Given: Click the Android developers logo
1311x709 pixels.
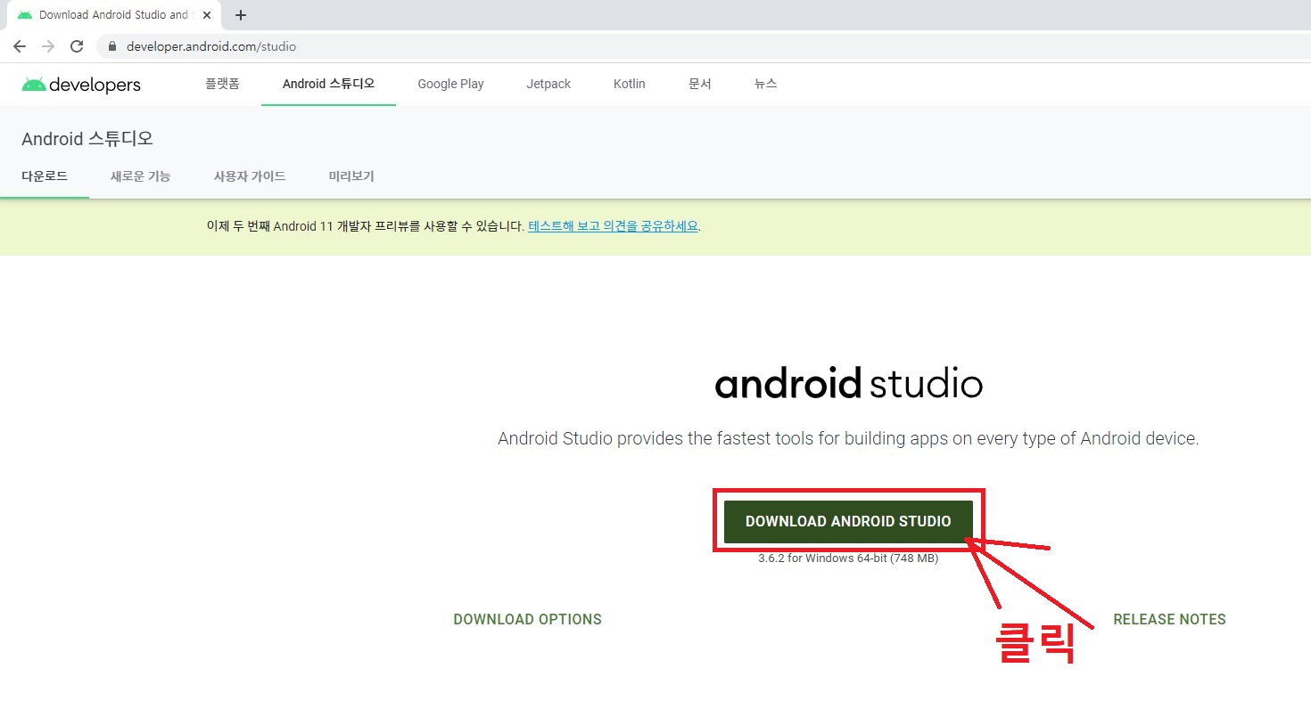Looking at the screenshot, I should [81, 85].
